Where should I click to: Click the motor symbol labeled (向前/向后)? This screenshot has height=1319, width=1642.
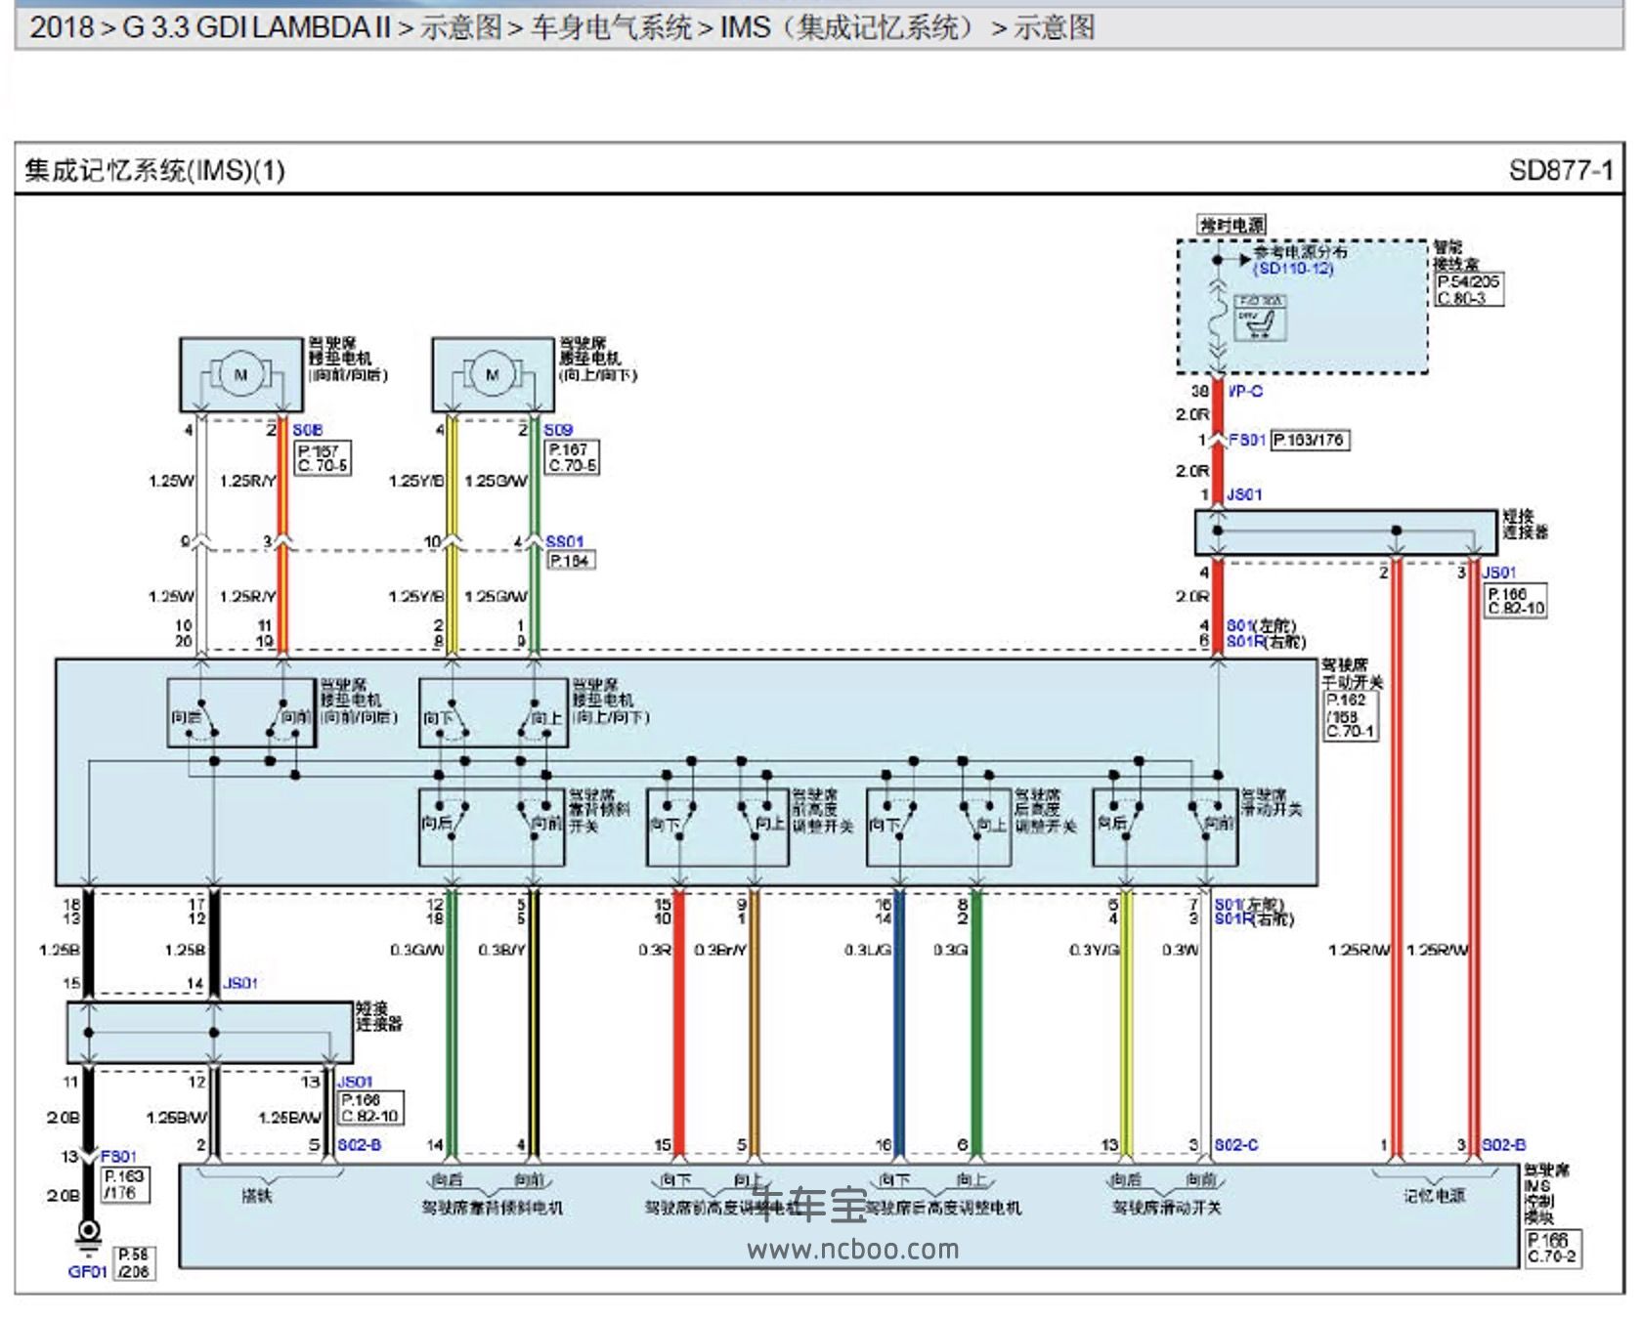pyautogui.click(x=240, y=375)
